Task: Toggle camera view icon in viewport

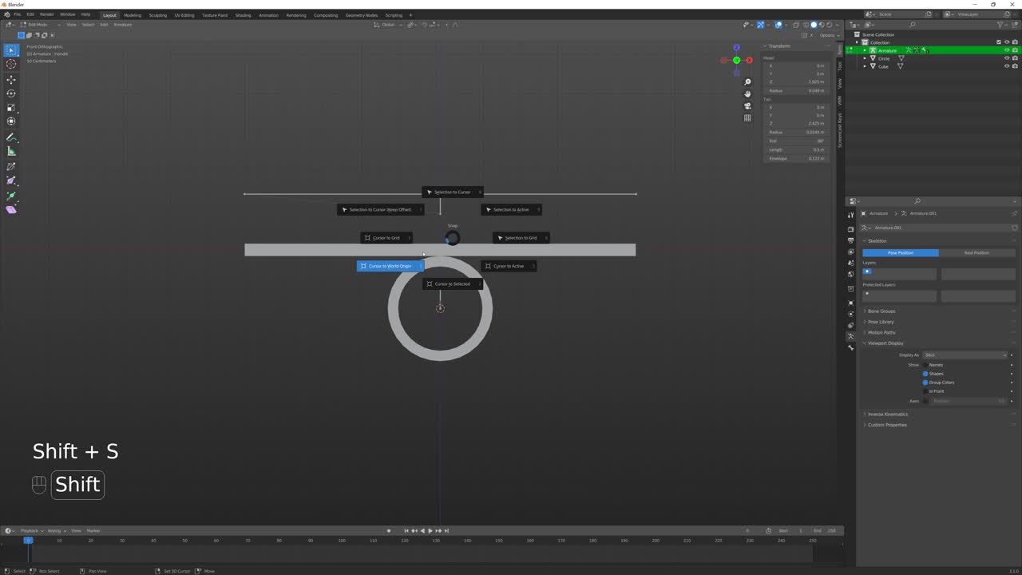Action: pos(747,105)
